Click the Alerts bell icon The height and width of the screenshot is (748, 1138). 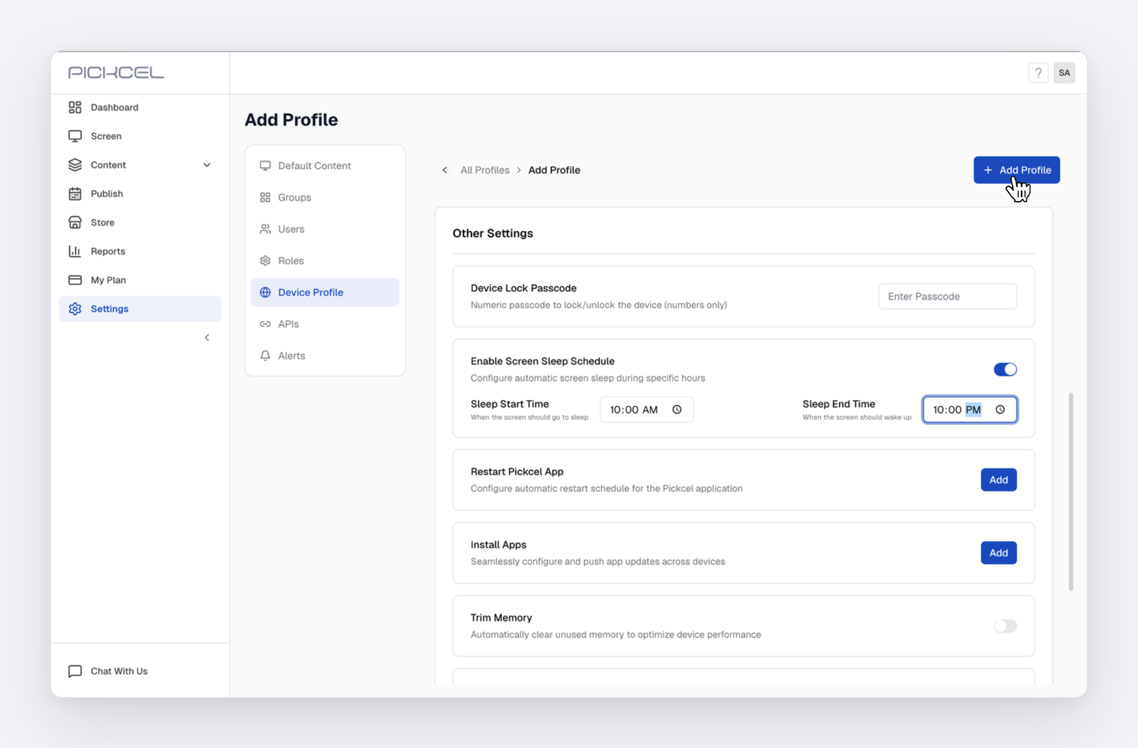[265, 356]
